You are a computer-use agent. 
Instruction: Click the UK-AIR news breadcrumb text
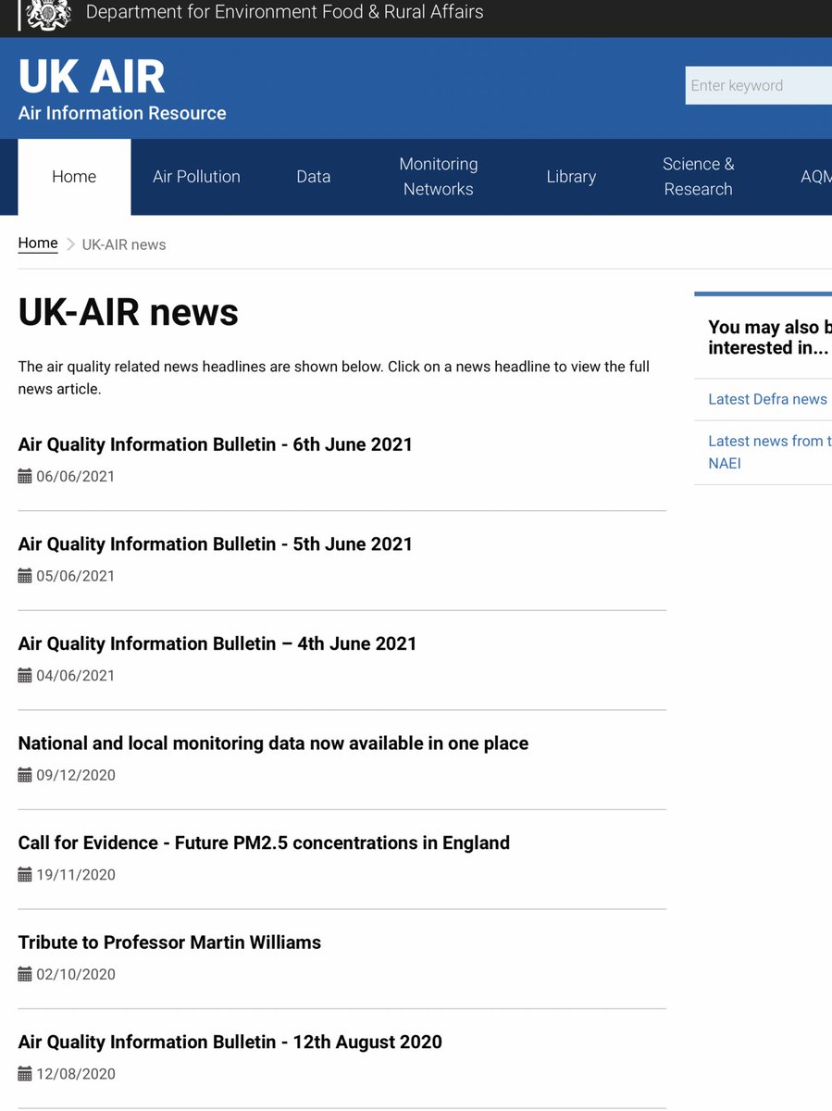[124, 244]
